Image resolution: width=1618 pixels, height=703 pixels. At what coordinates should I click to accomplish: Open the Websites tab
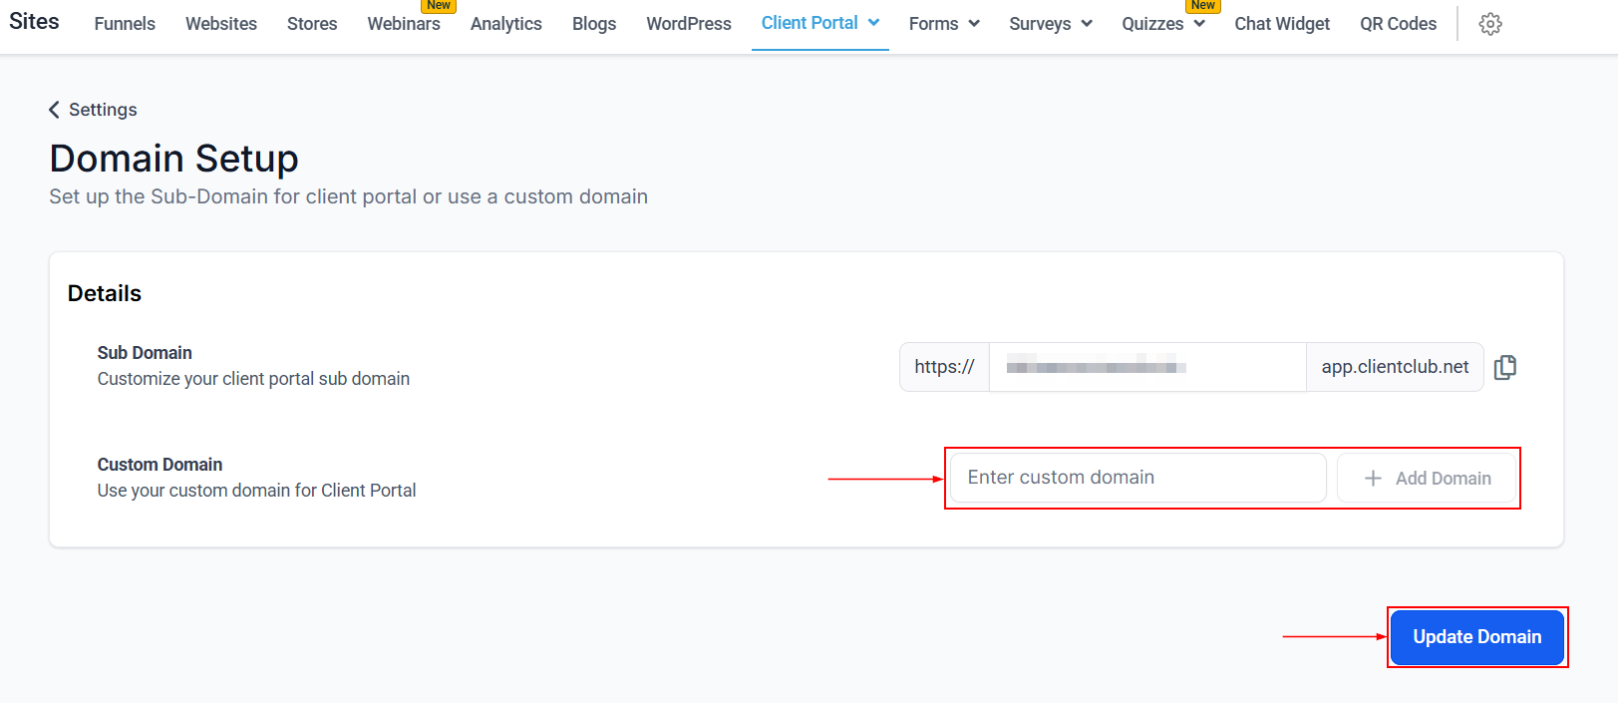pos(221,24)
